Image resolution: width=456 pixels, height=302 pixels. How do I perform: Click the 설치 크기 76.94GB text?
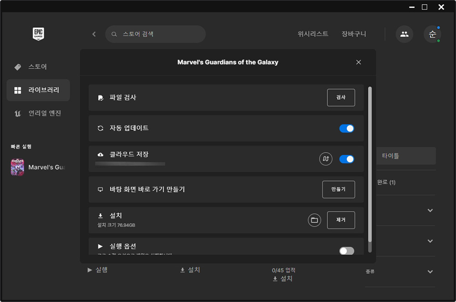pos(116,225)
